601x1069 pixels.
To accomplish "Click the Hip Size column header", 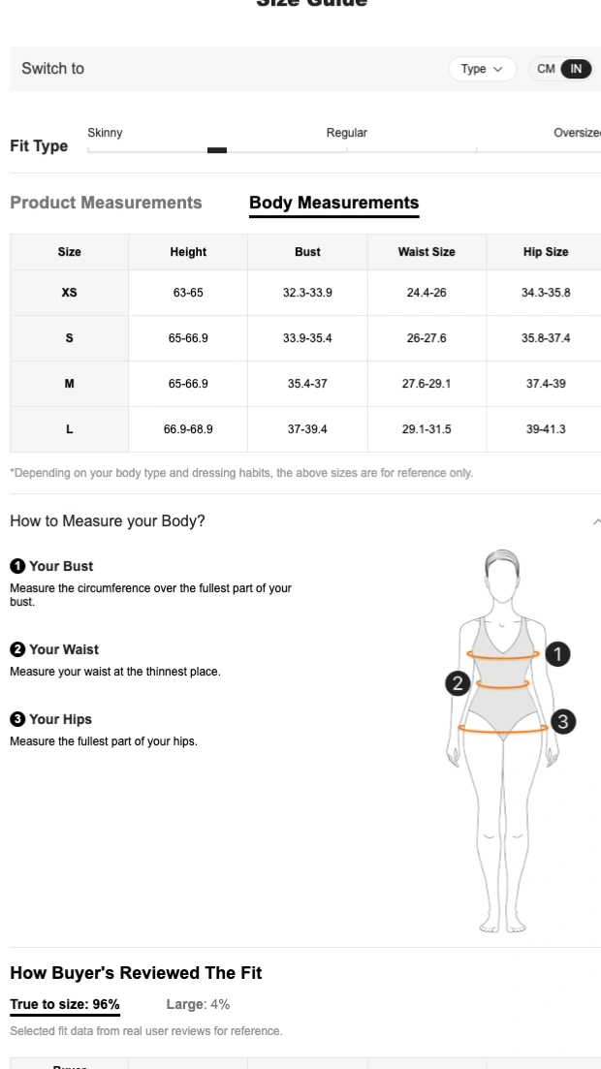I will coord(545,252).
